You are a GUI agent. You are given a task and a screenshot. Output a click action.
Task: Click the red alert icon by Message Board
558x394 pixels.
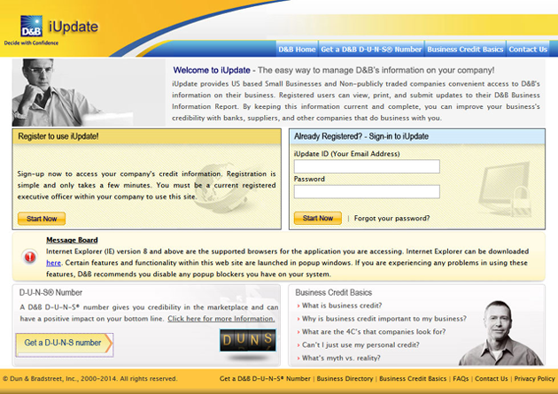tap(28, 257)
